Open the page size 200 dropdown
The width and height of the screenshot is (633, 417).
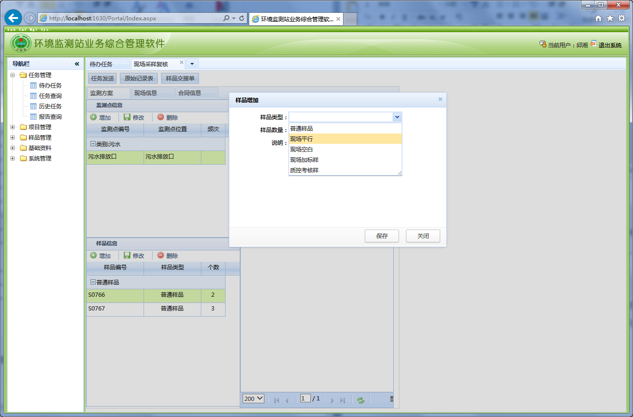click(x=253, y=399)
